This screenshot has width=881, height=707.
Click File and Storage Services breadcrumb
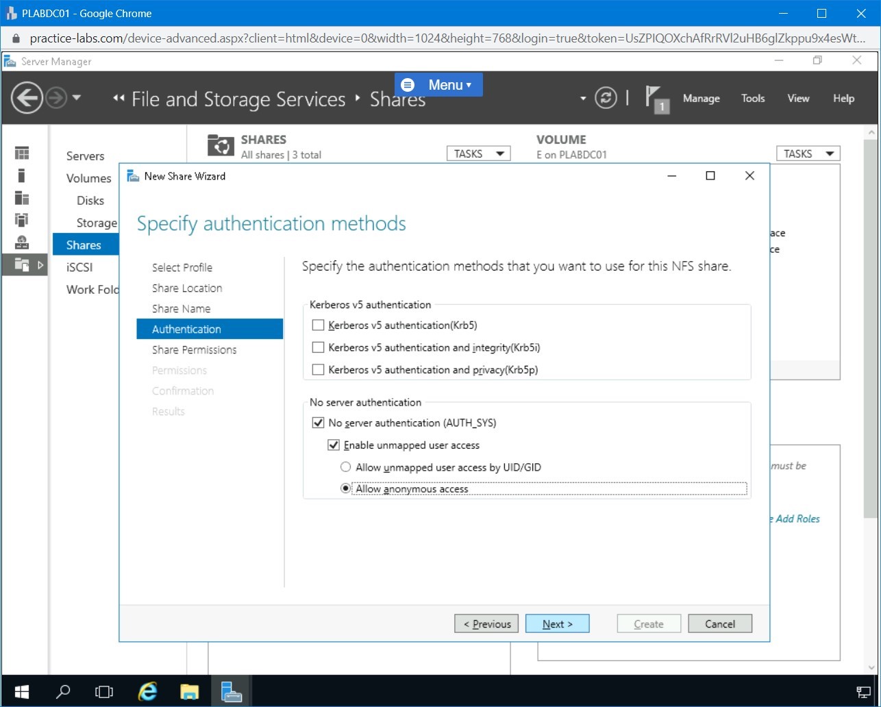coord(238,99)
